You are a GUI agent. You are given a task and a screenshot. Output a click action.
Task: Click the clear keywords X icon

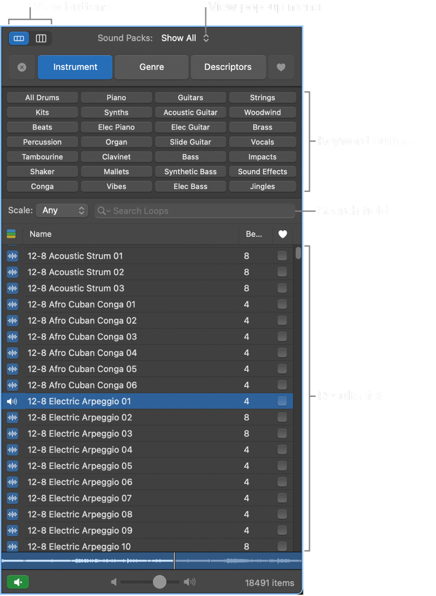(22, 67)
